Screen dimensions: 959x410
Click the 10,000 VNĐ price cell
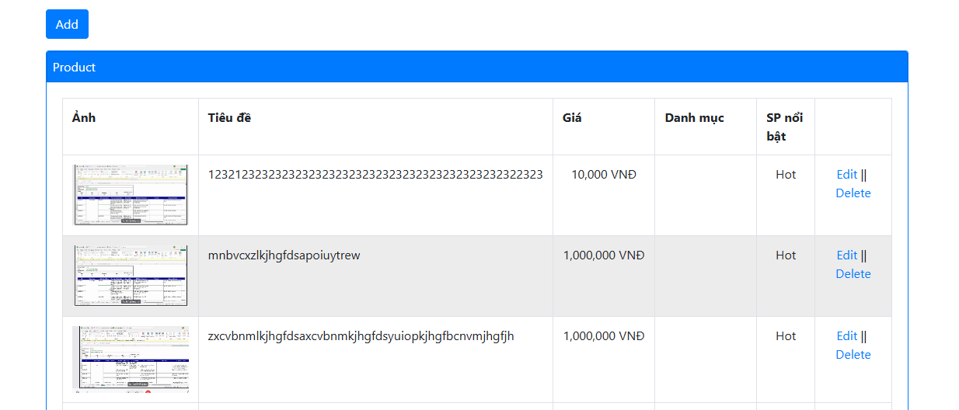(x=603, y=175)
